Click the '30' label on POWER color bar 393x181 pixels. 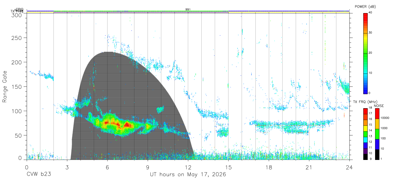[370, 33]
